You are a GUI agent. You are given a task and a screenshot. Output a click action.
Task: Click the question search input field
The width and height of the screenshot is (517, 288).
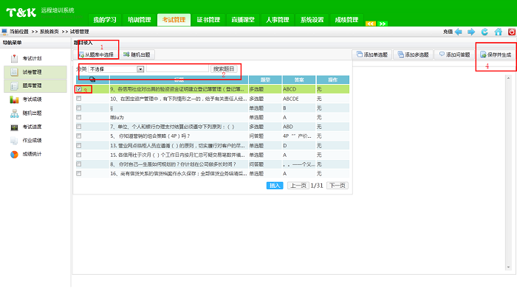[177, 69]
